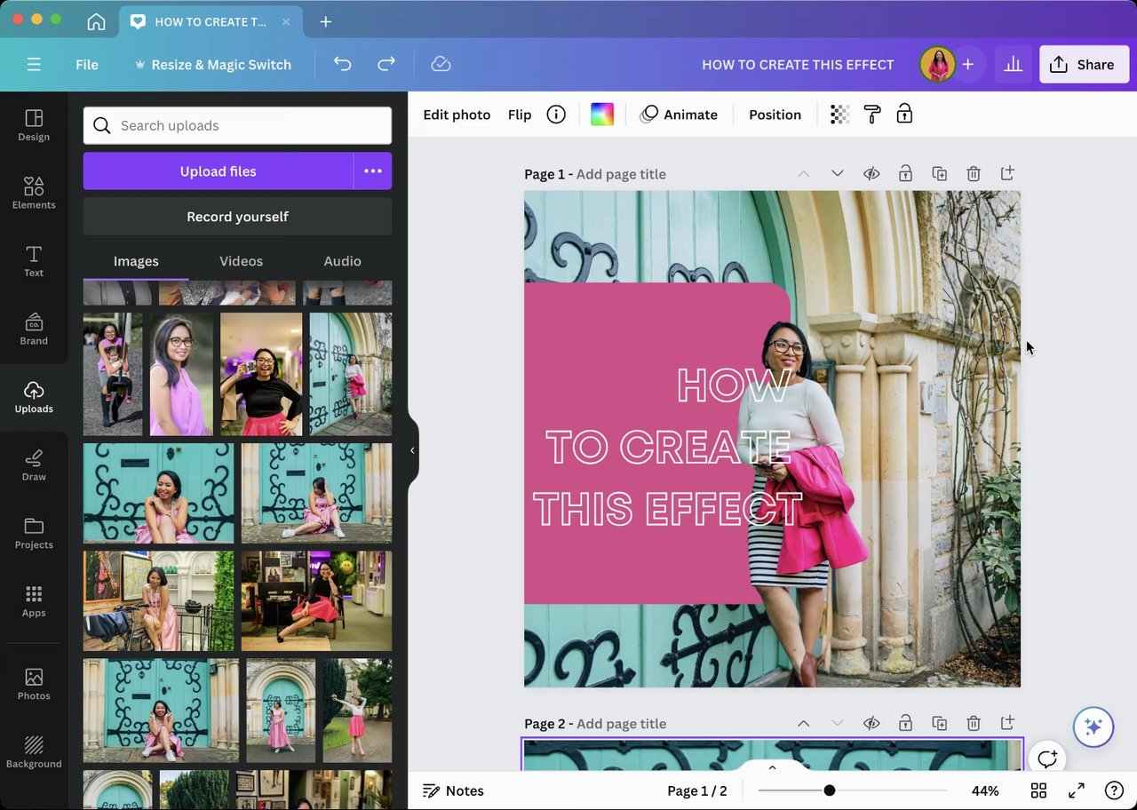Add a collaborator with plus icon
1137x810 pixels.
click(968, 65)
